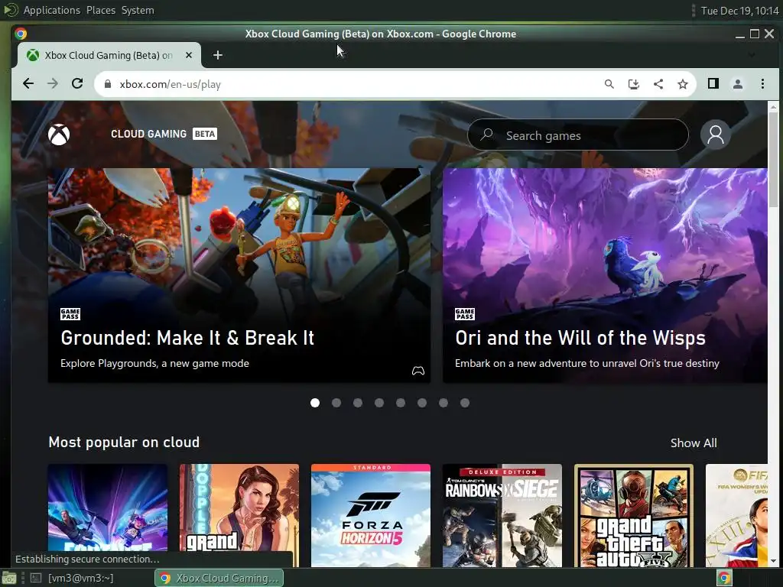Open a new tab with plus button
783x587 pixels.
[218, 55]
